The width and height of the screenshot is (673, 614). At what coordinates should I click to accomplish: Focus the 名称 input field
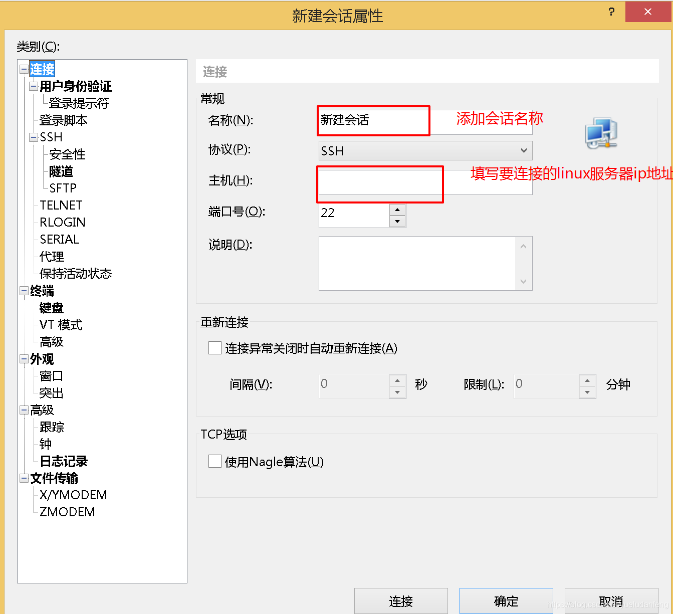425,122
